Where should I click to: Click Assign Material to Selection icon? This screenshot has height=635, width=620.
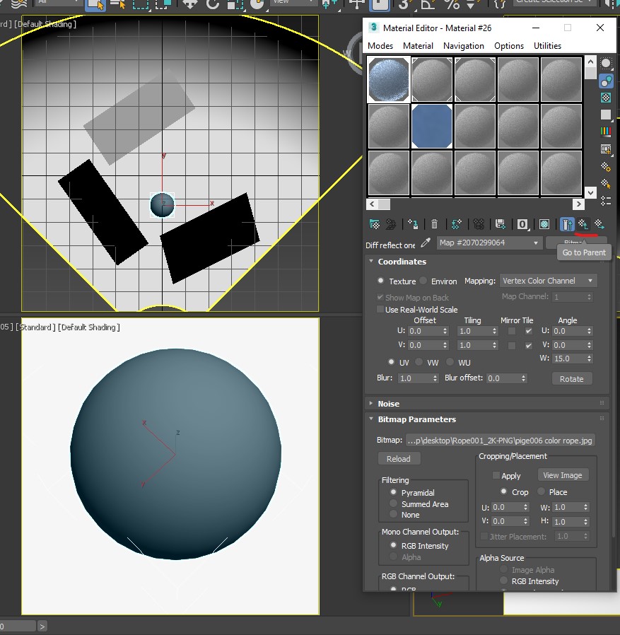coord(414,224)
